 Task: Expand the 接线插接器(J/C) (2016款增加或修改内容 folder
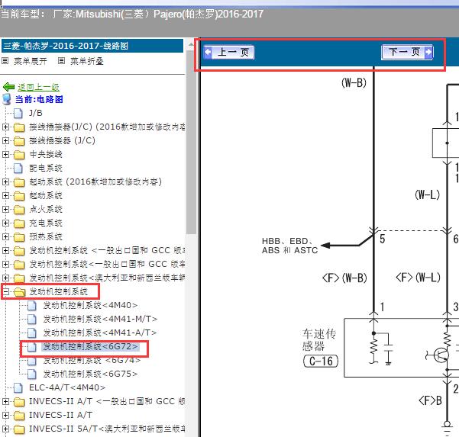click(5, 127)
